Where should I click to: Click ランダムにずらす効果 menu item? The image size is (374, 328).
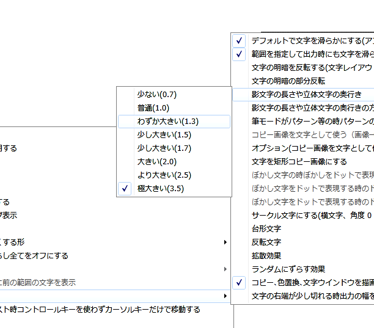click(288, 269)
